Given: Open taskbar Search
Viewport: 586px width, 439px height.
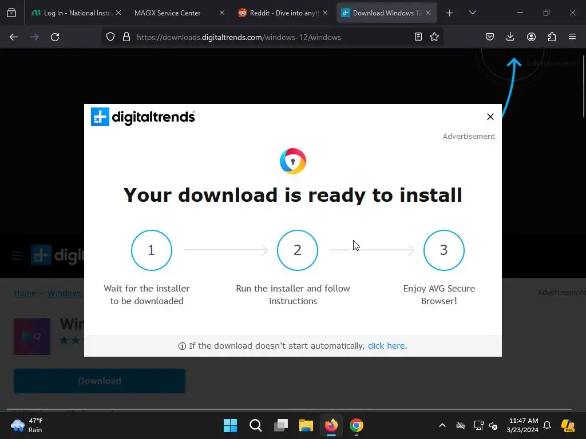Looking at the screenshot, I should tap(256, 425).
